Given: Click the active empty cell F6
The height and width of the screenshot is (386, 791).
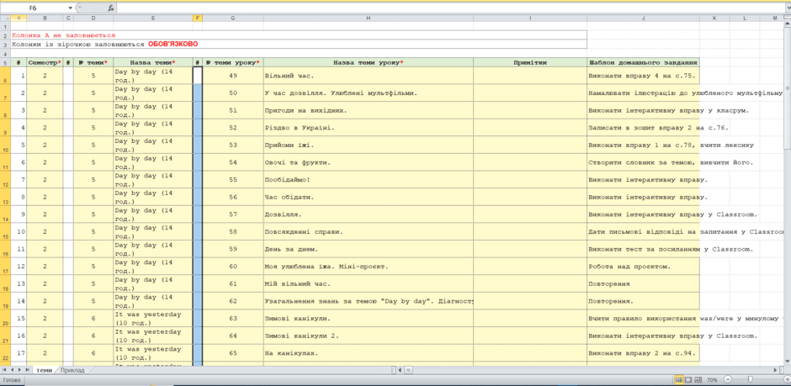Looking at the screenshot, I should pyautogui.click(x=198, y=76).
